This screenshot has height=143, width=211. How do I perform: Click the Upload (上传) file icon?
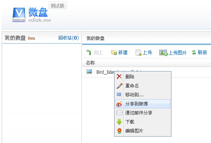click(139, 52)
